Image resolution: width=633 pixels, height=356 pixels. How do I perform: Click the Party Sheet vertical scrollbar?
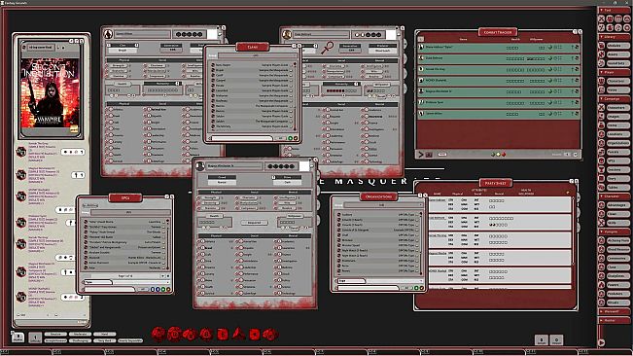573,231
